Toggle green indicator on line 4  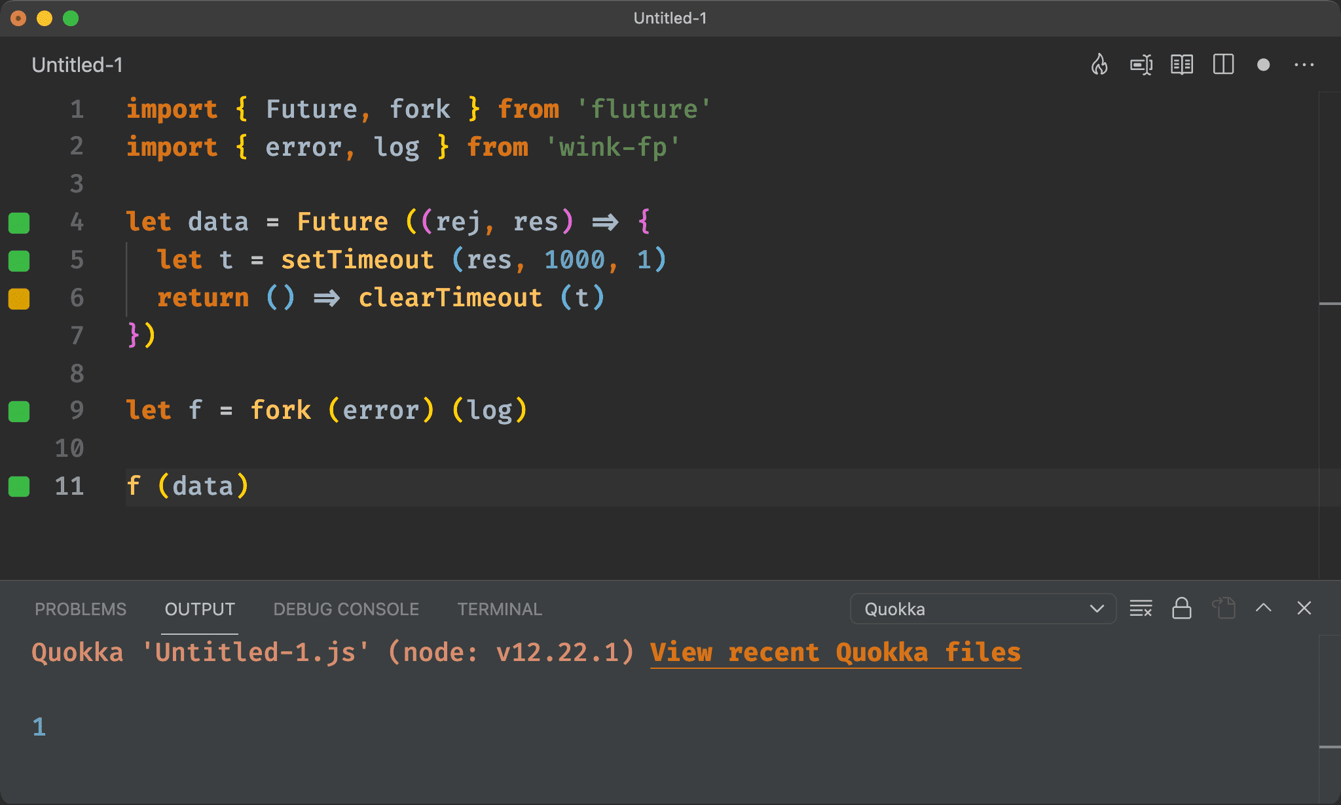(x=20, y=222)
